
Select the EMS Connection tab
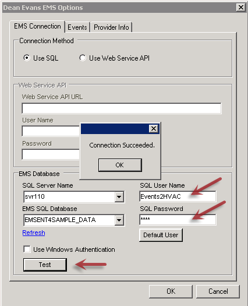37,26
